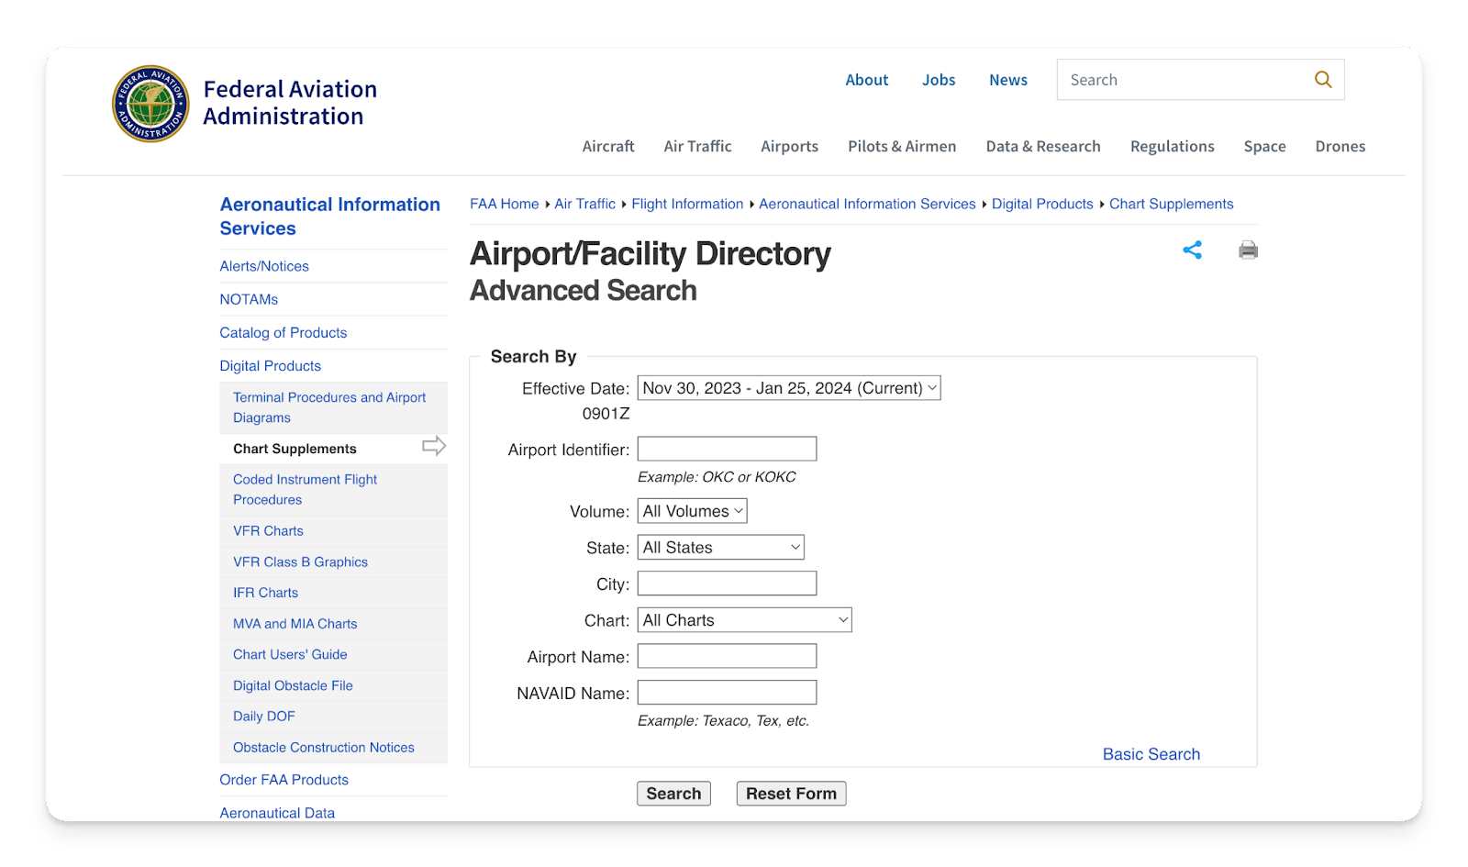Open the State dropdown
The width and height of the screenshot is (1468, 867).
[721, 548]
